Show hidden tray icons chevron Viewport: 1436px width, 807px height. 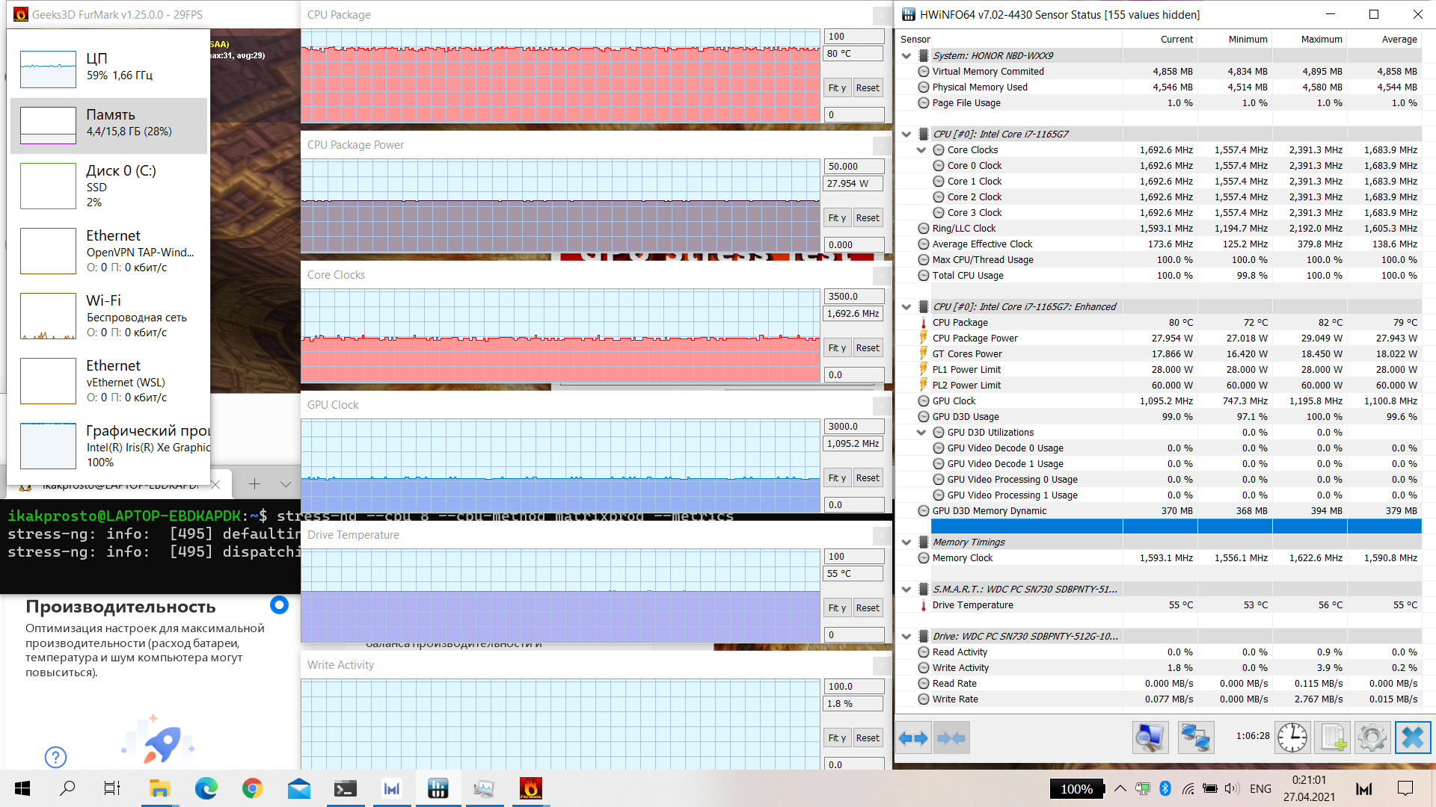pyautogui.click(x=1120, y=788)
